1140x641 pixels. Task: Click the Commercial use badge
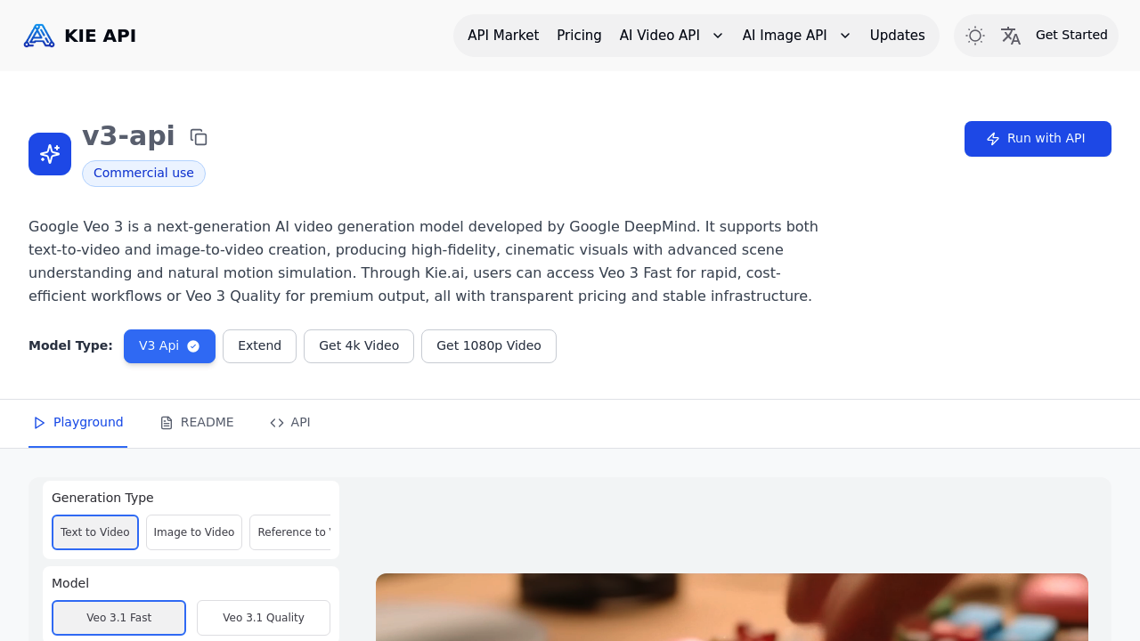[x=143, y=174]
